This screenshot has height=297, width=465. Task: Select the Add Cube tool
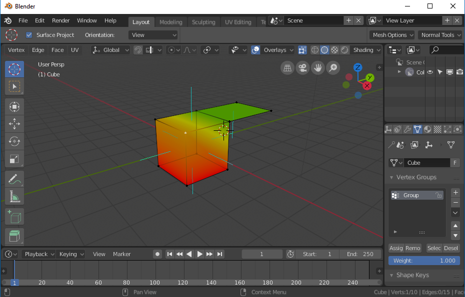point(14,217)
